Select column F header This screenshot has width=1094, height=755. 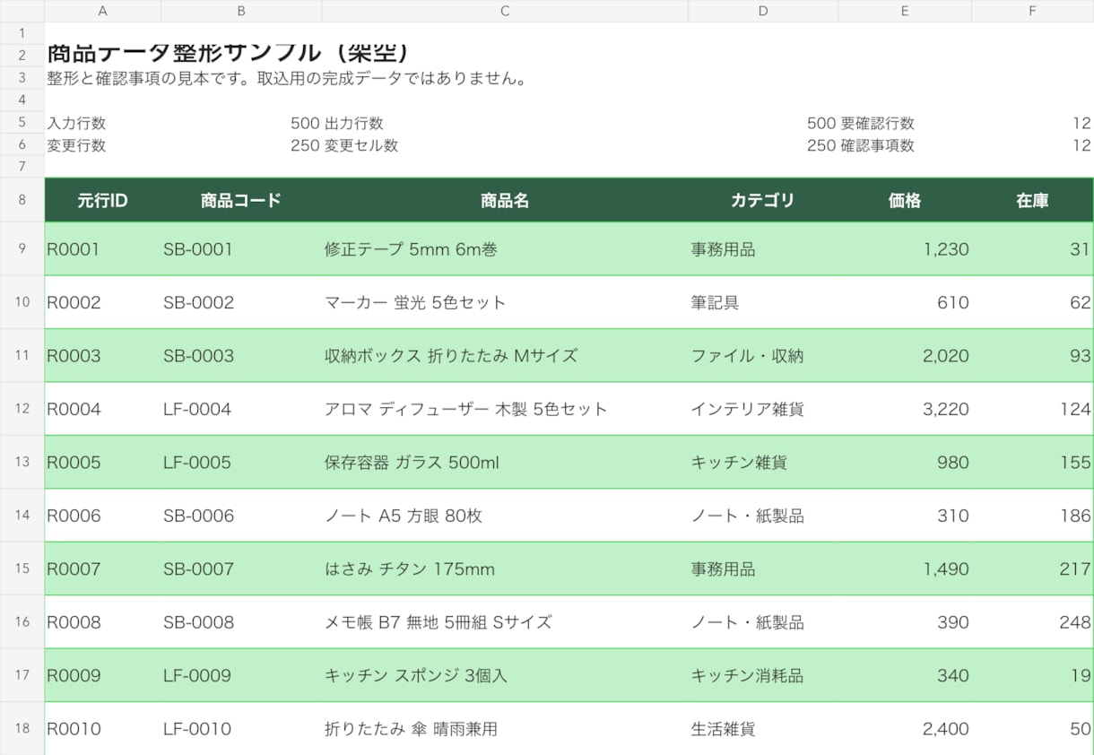pyautogui.click(x=1033, y=11)
